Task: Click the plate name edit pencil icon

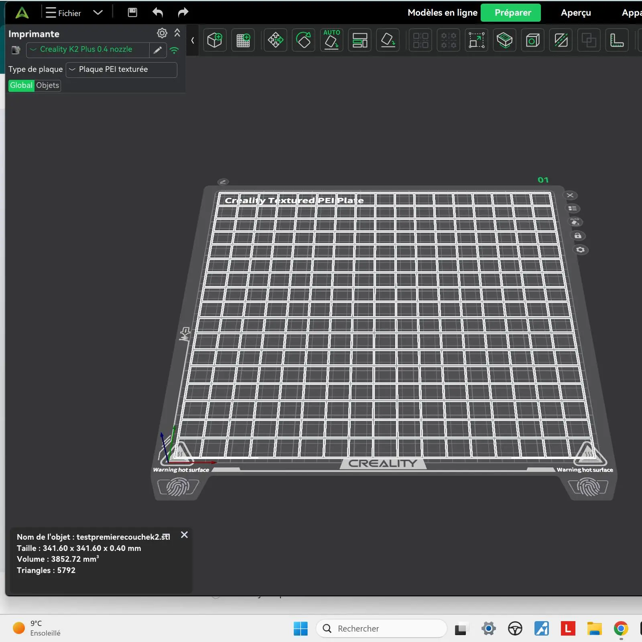Action: pos(223,182)
